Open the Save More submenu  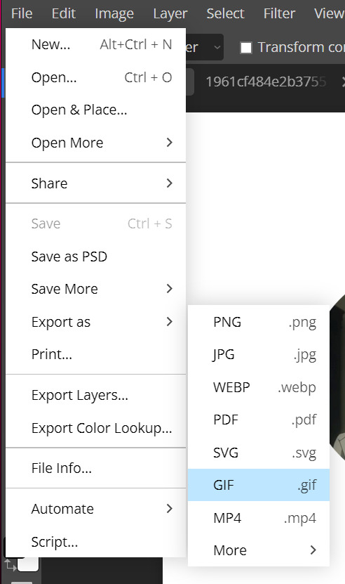pyautogui.click(x=96, y=289)
